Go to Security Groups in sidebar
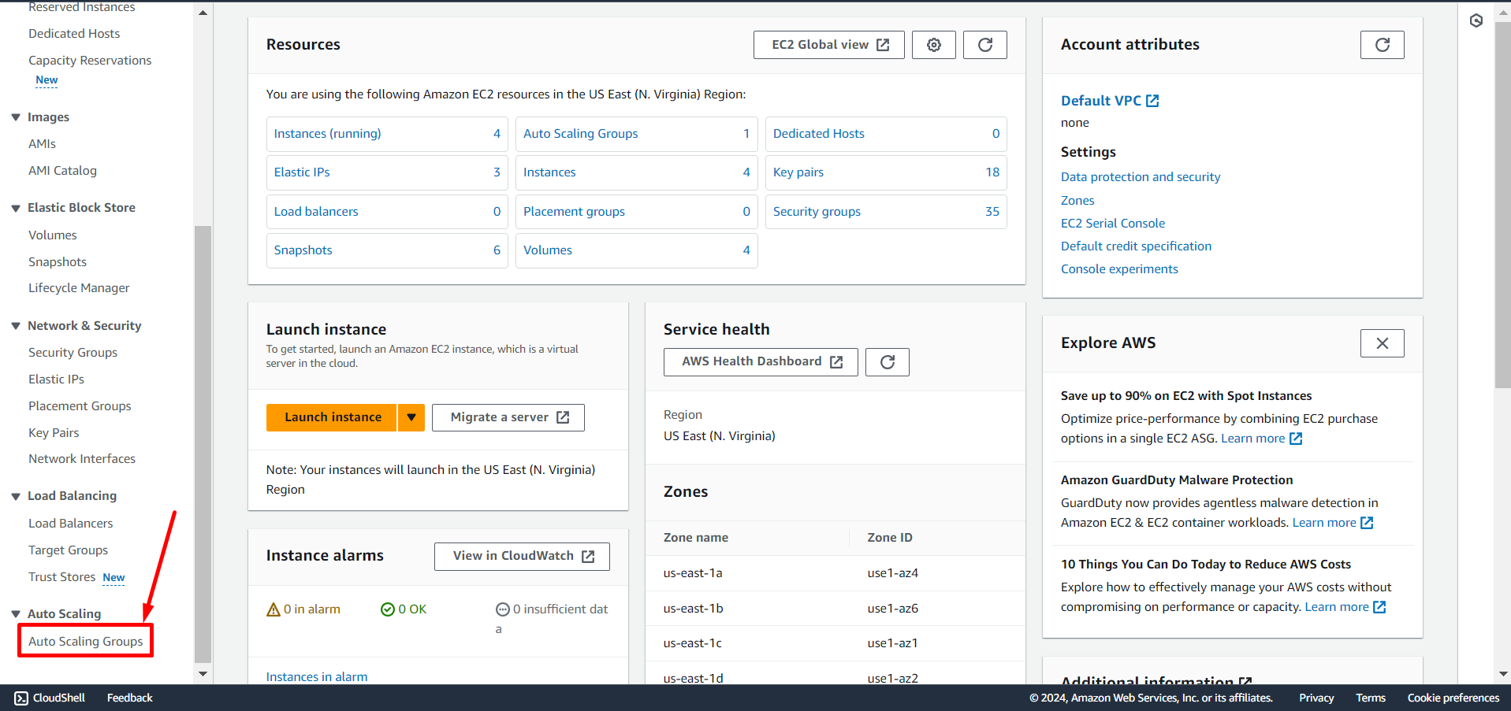 [73, 353]
